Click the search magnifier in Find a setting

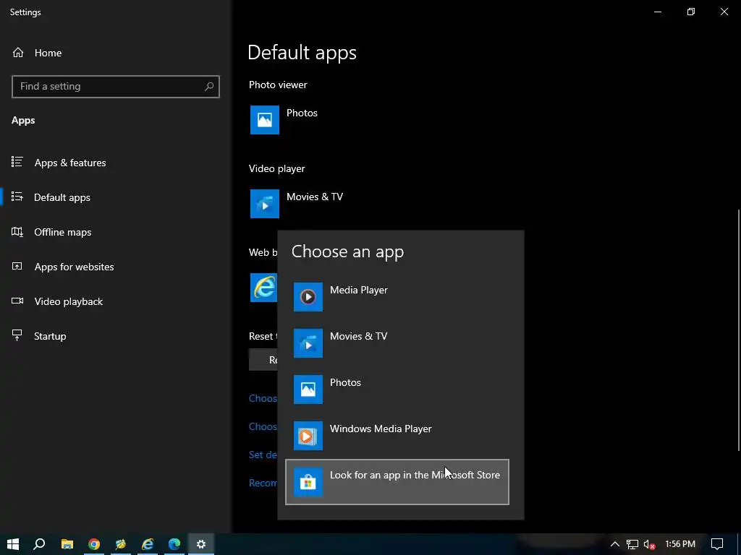click(x=209, y=87)
